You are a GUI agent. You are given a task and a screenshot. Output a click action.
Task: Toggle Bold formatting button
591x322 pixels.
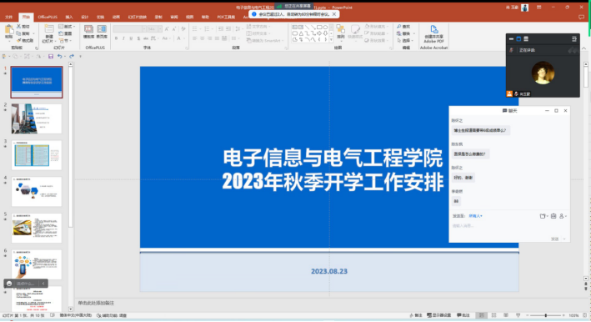point(116,38)
